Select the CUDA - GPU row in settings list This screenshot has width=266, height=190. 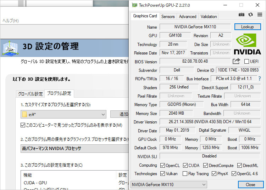tap(74, 183)
